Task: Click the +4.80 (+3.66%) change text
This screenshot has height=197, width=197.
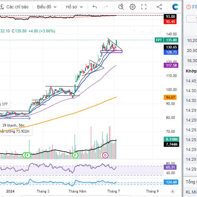Action: pyautogui.click(x=42, y=31)
